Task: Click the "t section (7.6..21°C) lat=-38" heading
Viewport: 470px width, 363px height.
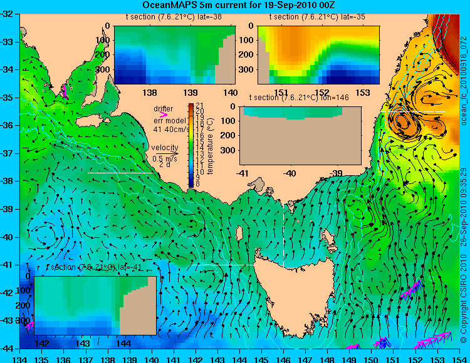Action: [174, 17]
